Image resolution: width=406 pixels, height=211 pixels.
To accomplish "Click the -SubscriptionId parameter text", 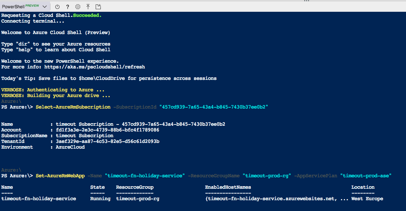I will (x=135, y=107).
